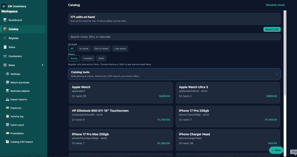Go to the Register section
This screenshot has width=297, height=157.
coord(23,38)
